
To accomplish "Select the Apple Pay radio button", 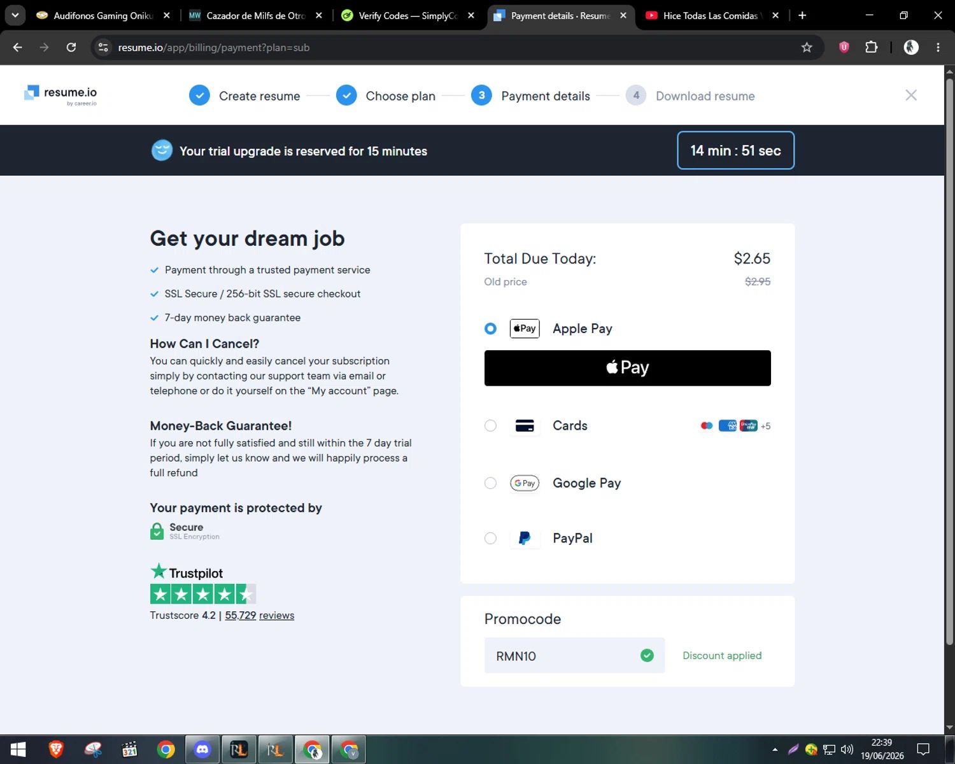I will pyautogui.click(x=490, y=329).
